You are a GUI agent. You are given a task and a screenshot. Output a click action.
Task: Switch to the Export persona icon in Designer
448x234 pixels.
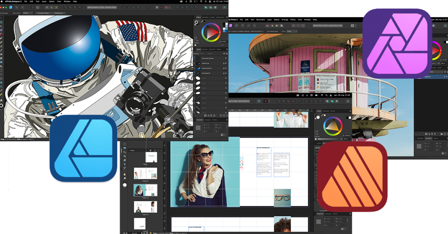coord(23,7)
